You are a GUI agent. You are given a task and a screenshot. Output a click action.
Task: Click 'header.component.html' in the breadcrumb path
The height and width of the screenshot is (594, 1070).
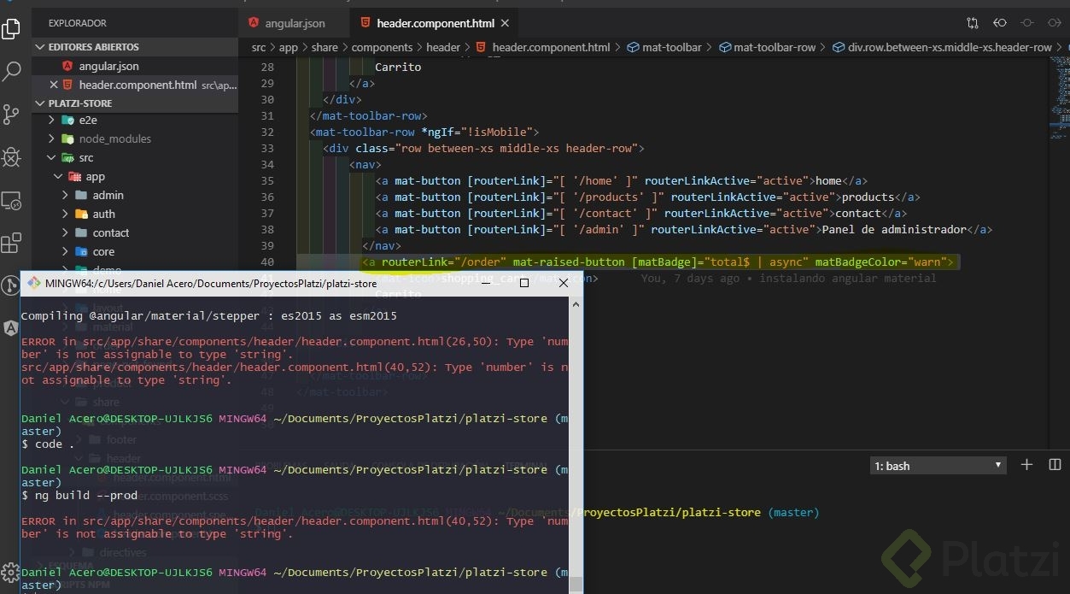tap(551, 48)
